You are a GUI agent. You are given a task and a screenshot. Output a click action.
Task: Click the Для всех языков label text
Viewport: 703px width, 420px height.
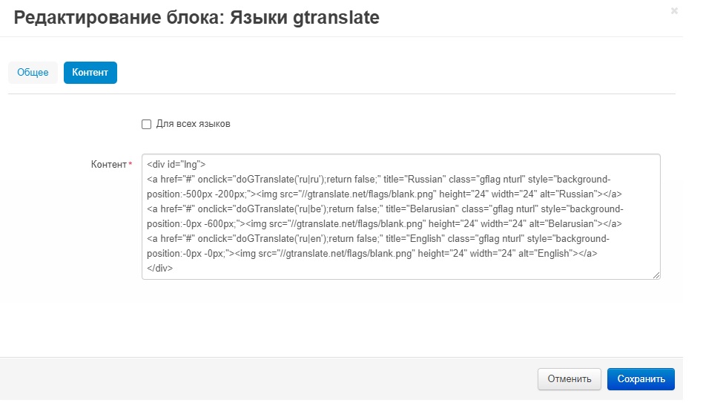click(193, 124)
